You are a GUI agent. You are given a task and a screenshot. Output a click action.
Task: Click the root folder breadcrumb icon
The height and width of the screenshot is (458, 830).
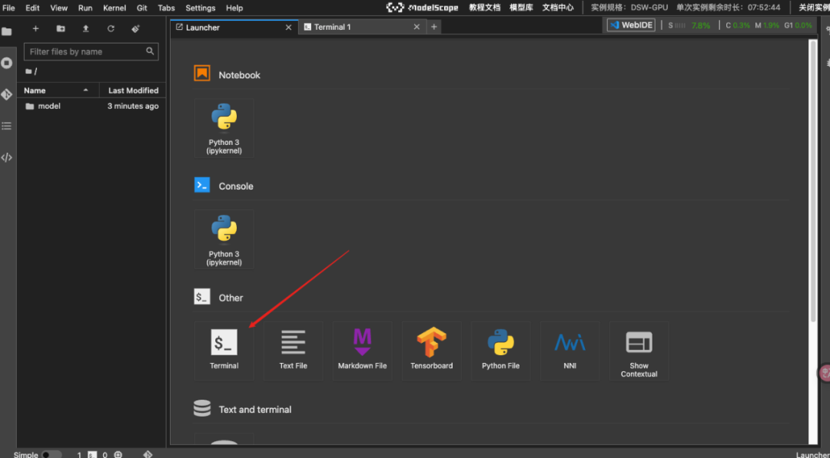pos(28,71)
